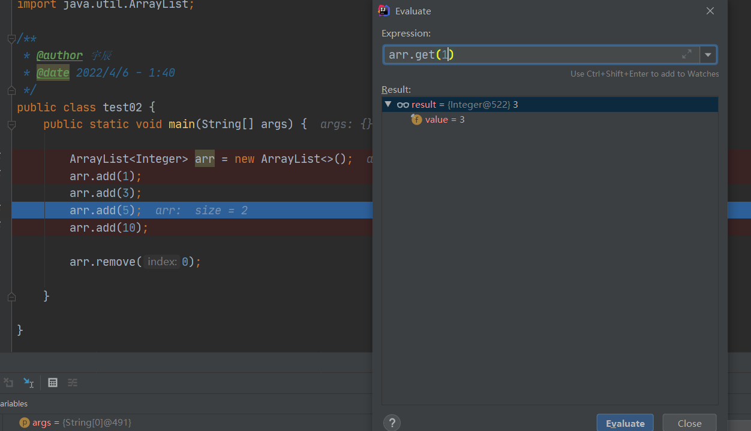Select the result = {Integer@522} 3 row
This screenshot has width=751, height=431.
coord(550,104)
